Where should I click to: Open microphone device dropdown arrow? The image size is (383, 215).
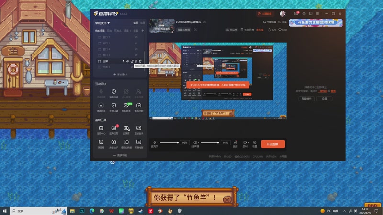[x=158, y=143]
